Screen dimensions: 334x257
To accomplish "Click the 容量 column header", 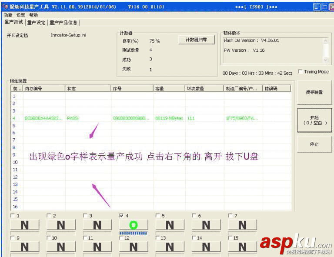I will point(169,89).
